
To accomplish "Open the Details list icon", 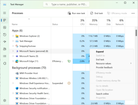I will pyautogui.click(x=5, y=56).
